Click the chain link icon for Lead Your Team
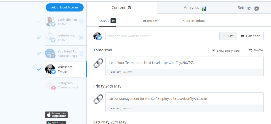 coord(98,63)
